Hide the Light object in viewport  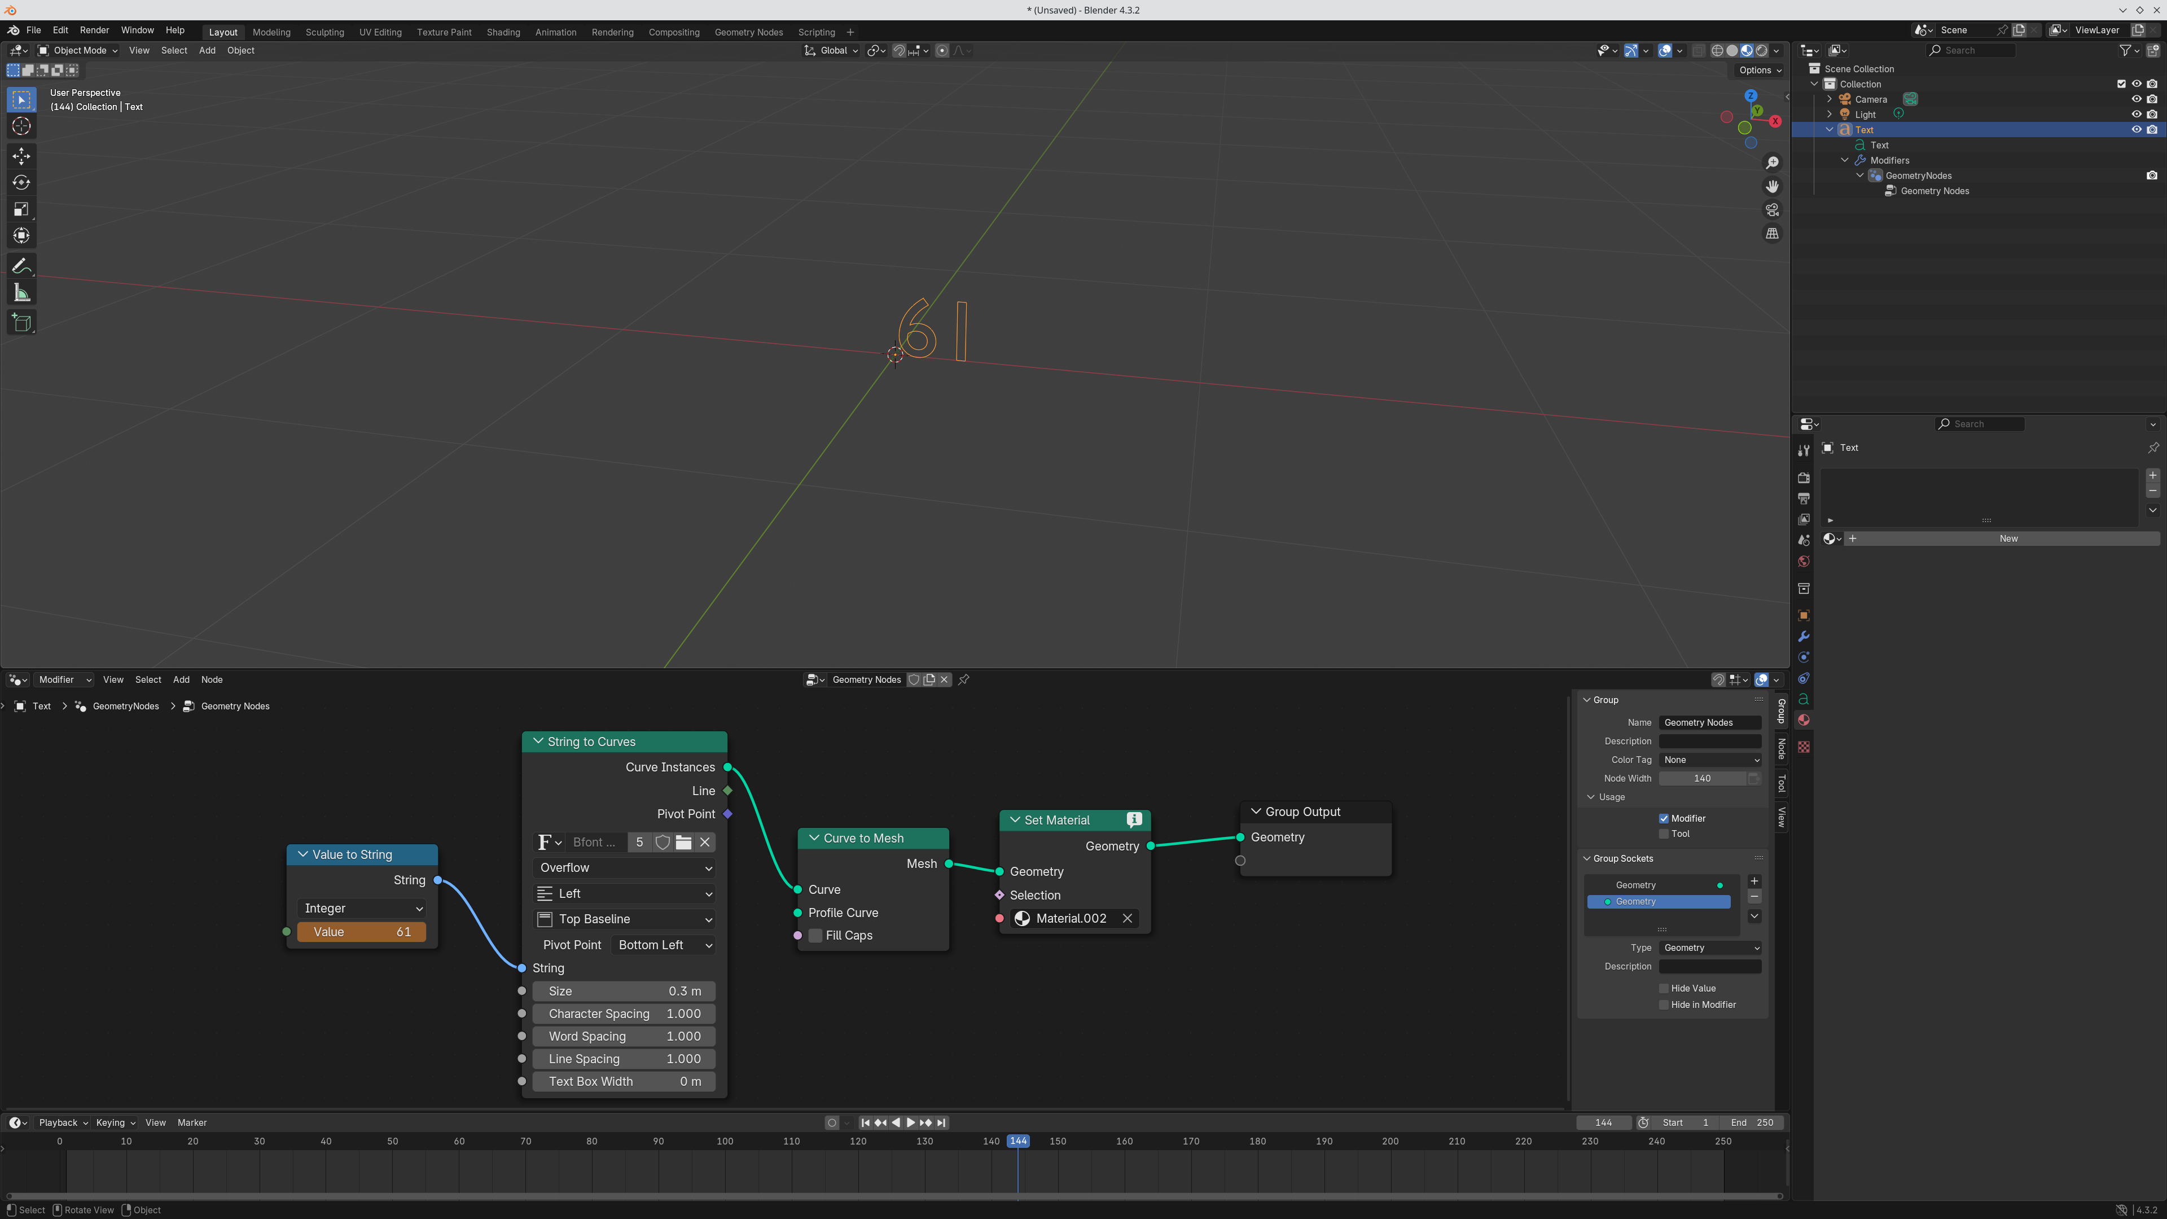2136,115
